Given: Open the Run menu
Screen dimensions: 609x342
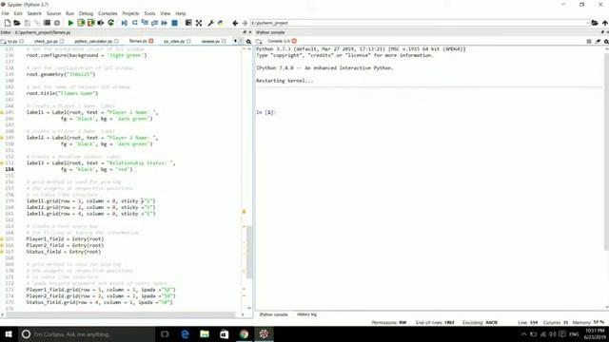Looking at the screenshot, I should click(x=69, y=13).
